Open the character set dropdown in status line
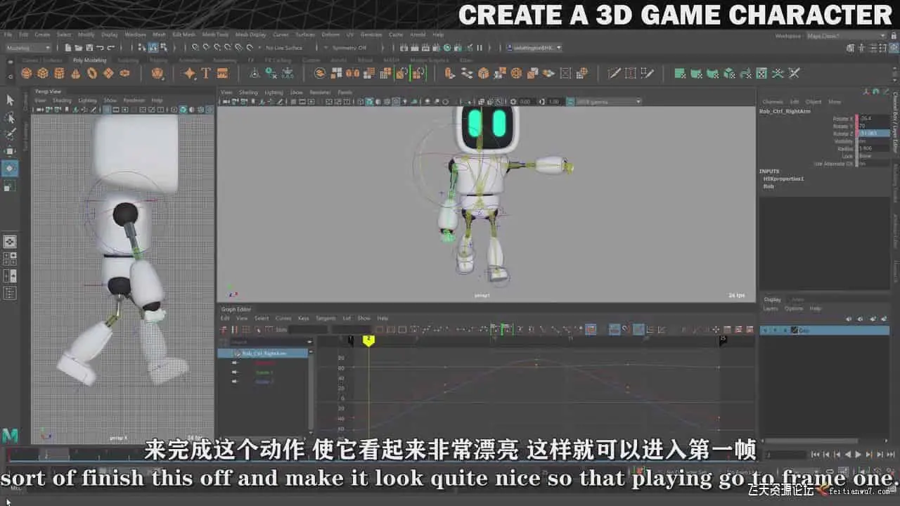The height and width of the screenshot is (506, 900). tap(534, 48)
